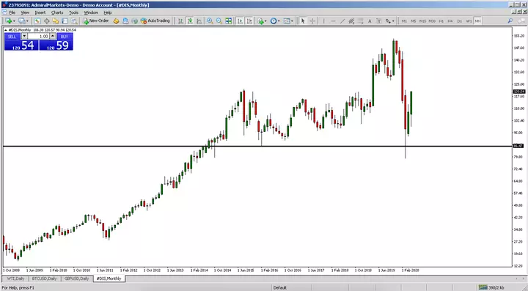Click the globe icon before AutoTrading
This screenshot has height=291, width=528.
point(134,21)
